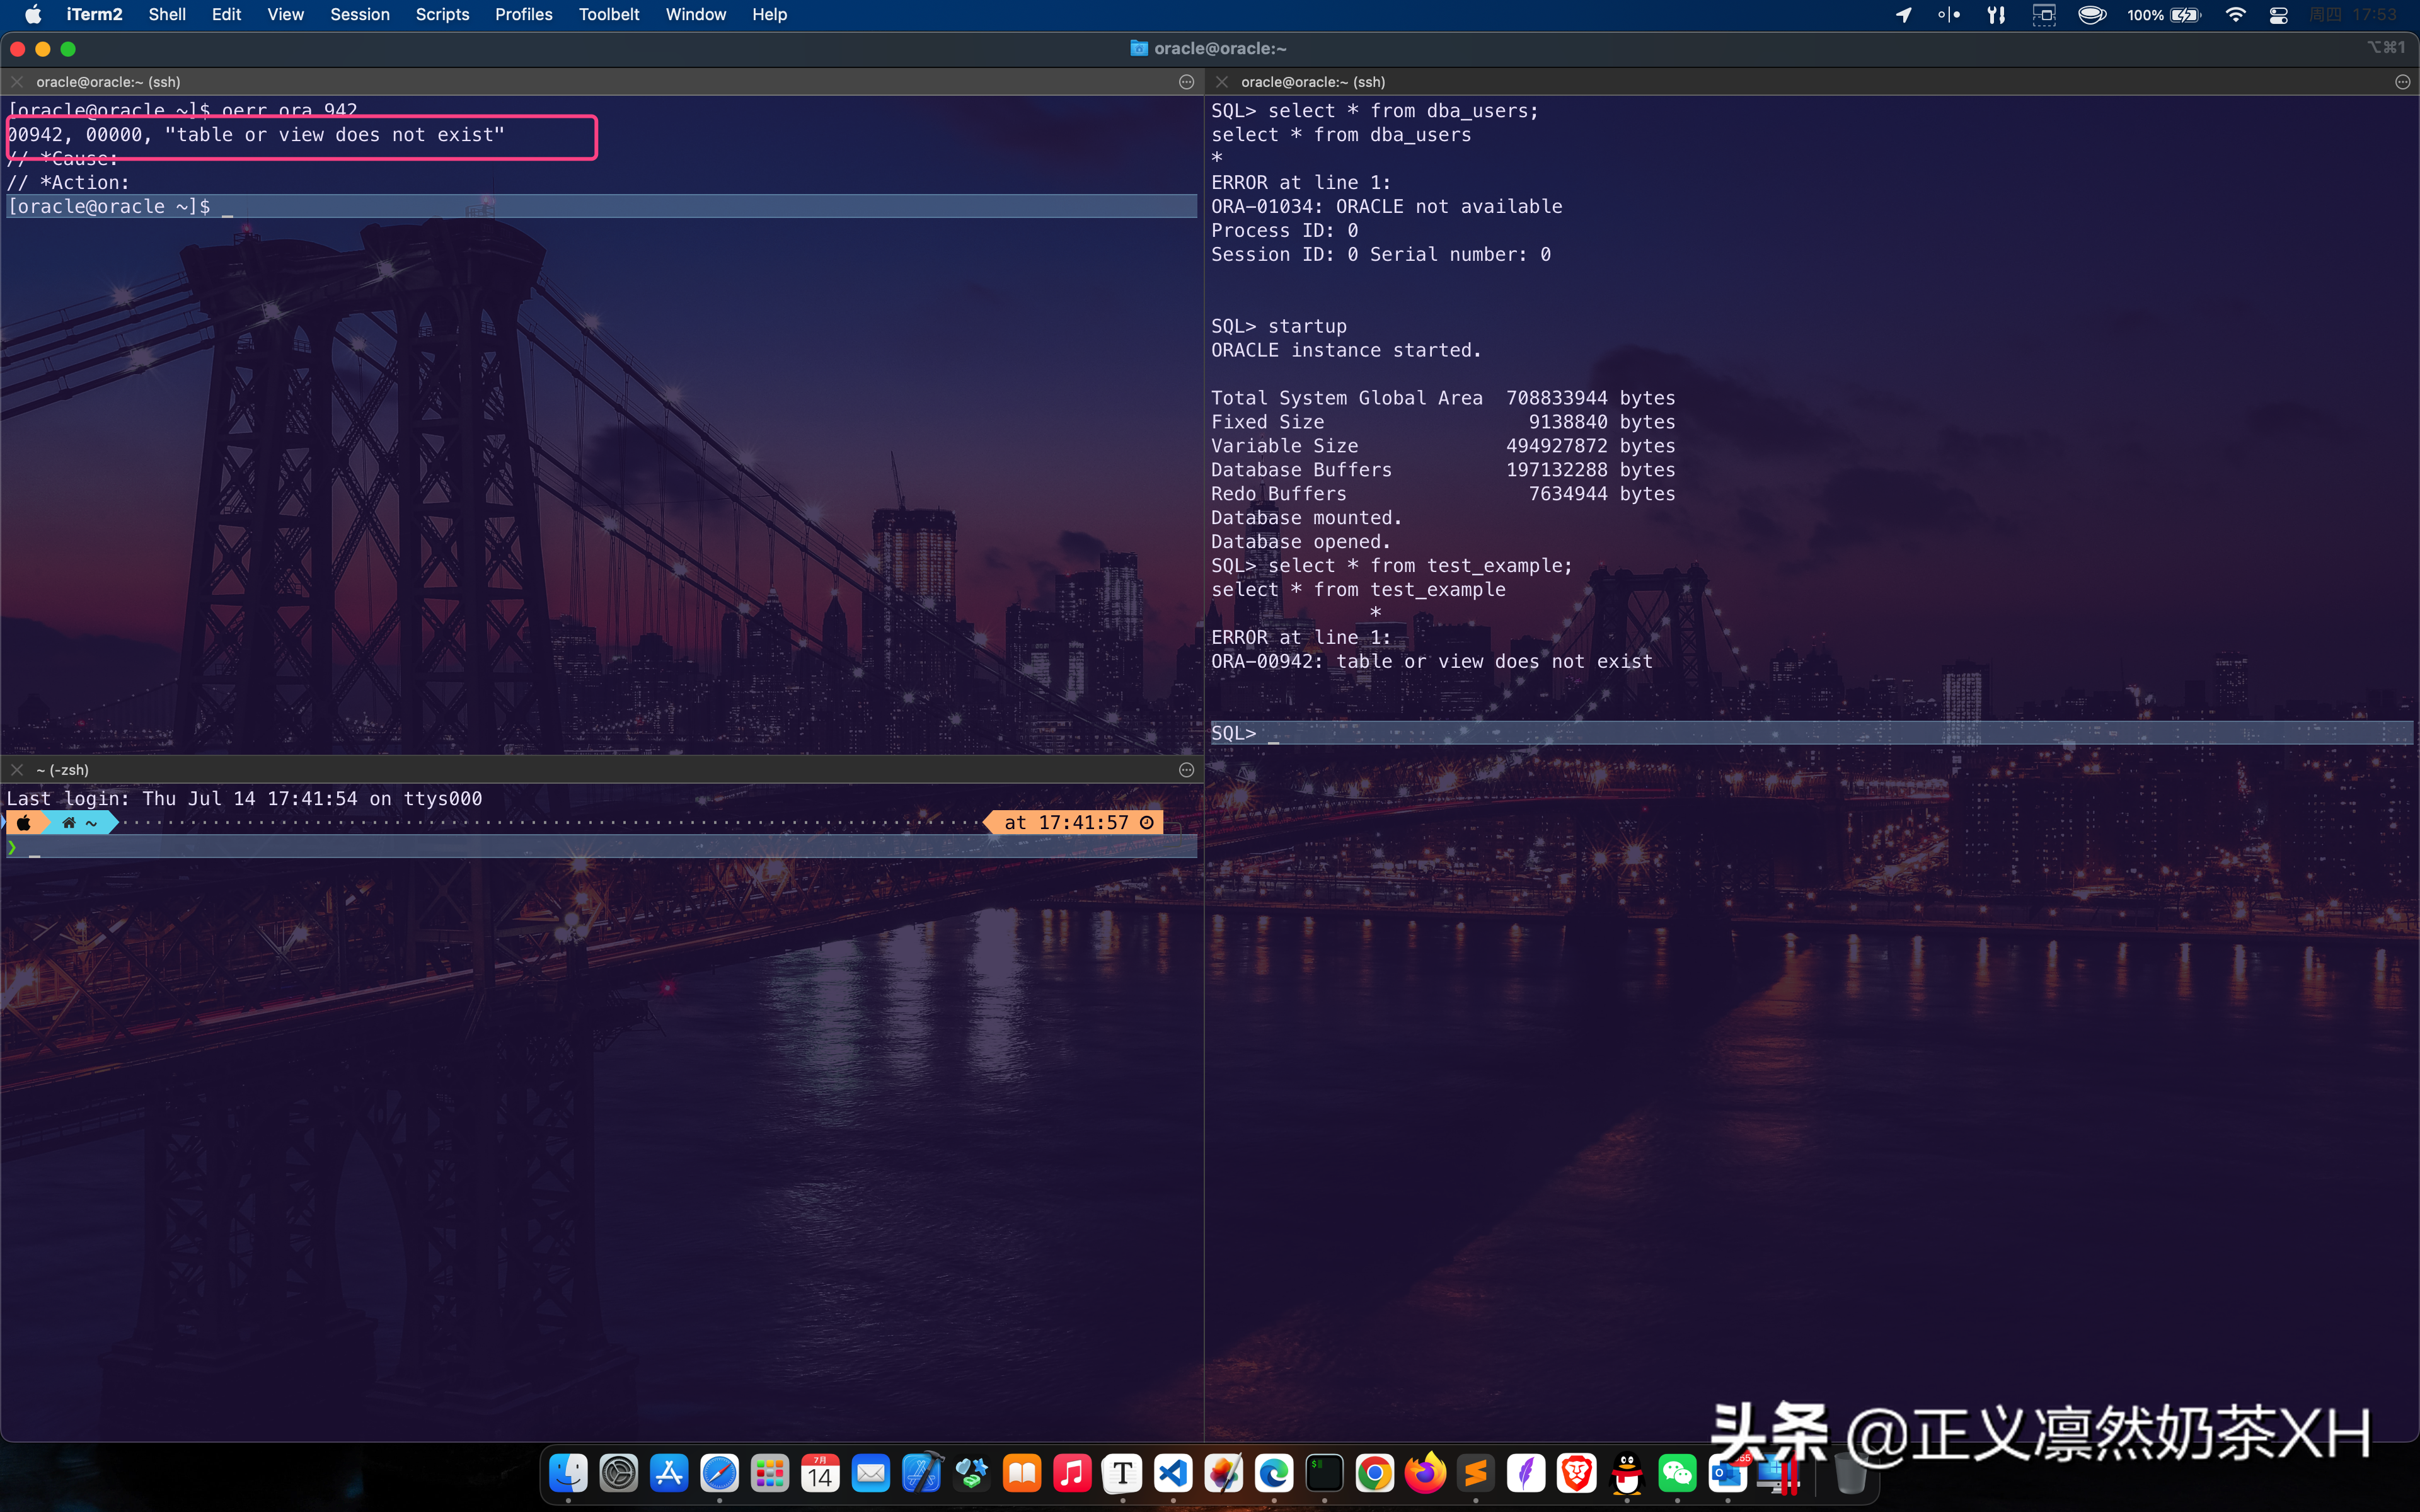
Task: Close the bottom-left zsh pane
Action: (x=17, y=769)
